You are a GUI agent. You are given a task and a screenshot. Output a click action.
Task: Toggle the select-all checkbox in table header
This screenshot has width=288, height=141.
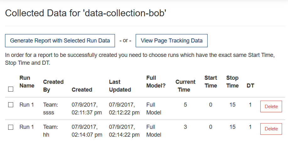click(x=11, y=89)
